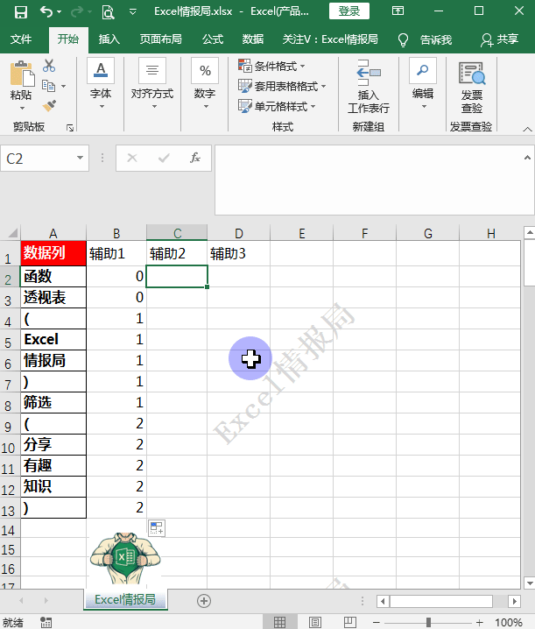The width and height of the screenshot is (535, 629).
Task: Click the Ribbon Display Options icon
Action: 398,11
